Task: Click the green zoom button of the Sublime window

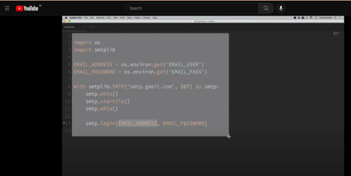Action: pos(70,21)
